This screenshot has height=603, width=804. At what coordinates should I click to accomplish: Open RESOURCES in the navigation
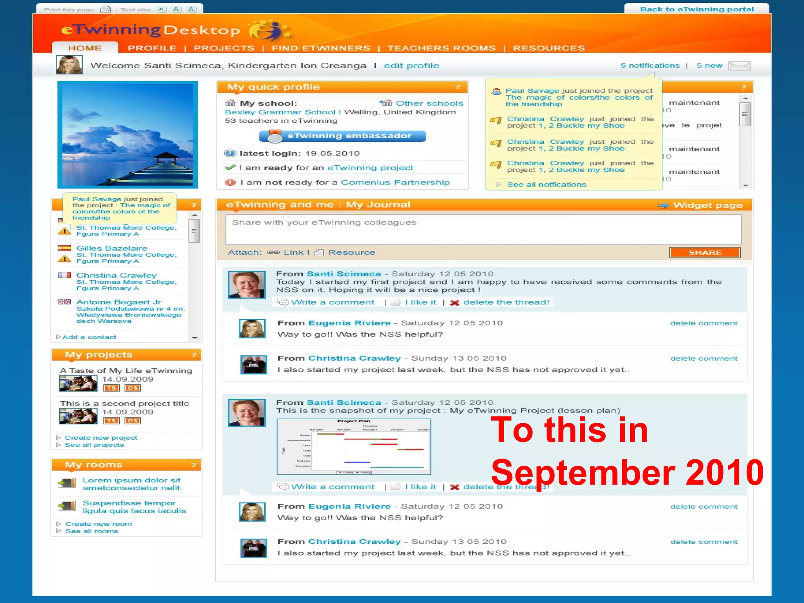coord(549,48)
